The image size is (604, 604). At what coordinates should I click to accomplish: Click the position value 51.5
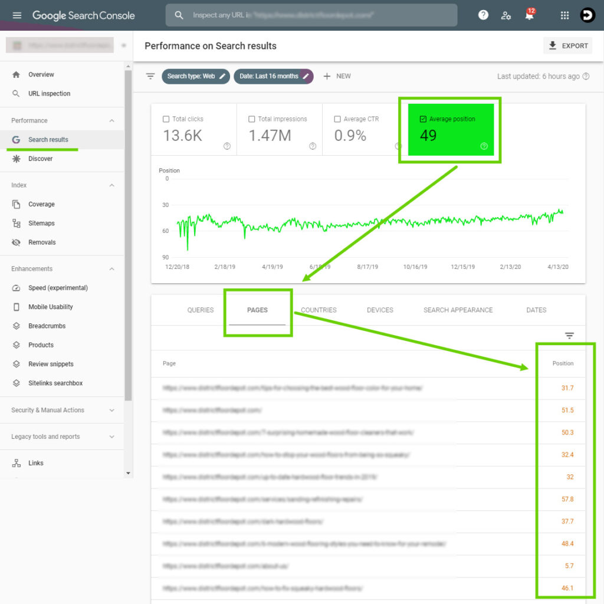[567, 411]
